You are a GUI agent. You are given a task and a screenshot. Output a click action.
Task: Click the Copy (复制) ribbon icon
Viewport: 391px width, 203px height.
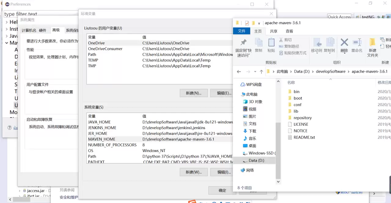[258, 45]
